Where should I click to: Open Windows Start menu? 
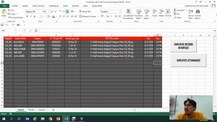pos(4,119)
